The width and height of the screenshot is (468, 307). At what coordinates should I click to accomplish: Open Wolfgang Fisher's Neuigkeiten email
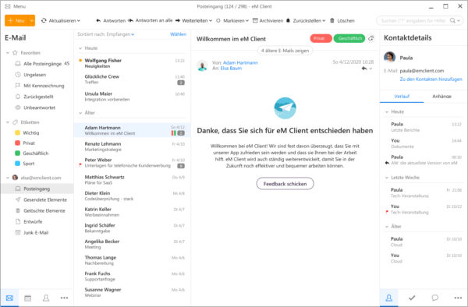132,63
